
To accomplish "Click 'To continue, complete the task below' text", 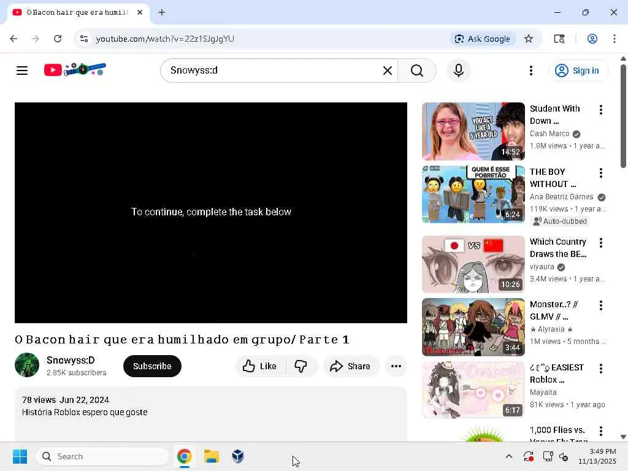I will (211, 212).
